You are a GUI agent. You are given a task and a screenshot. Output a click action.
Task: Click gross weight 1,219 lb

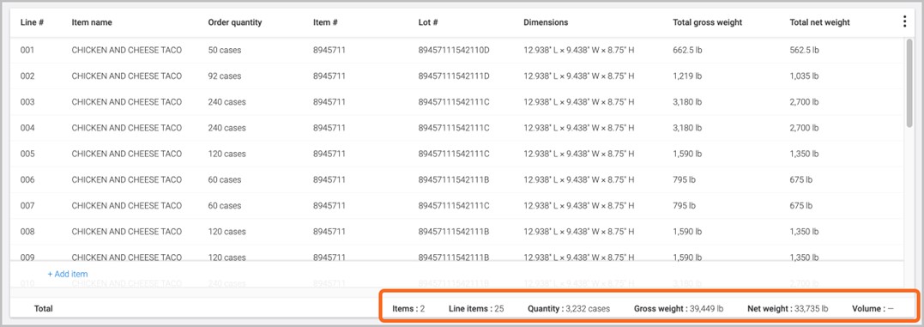[x=687, y=76]
